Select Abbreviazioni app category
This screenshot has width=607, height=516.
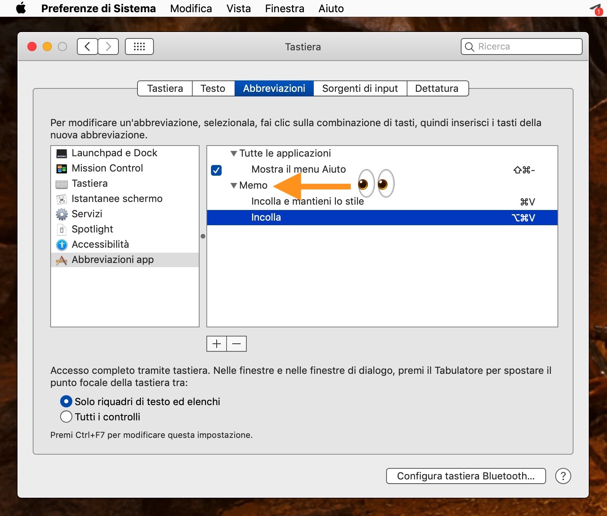(125, 260)
